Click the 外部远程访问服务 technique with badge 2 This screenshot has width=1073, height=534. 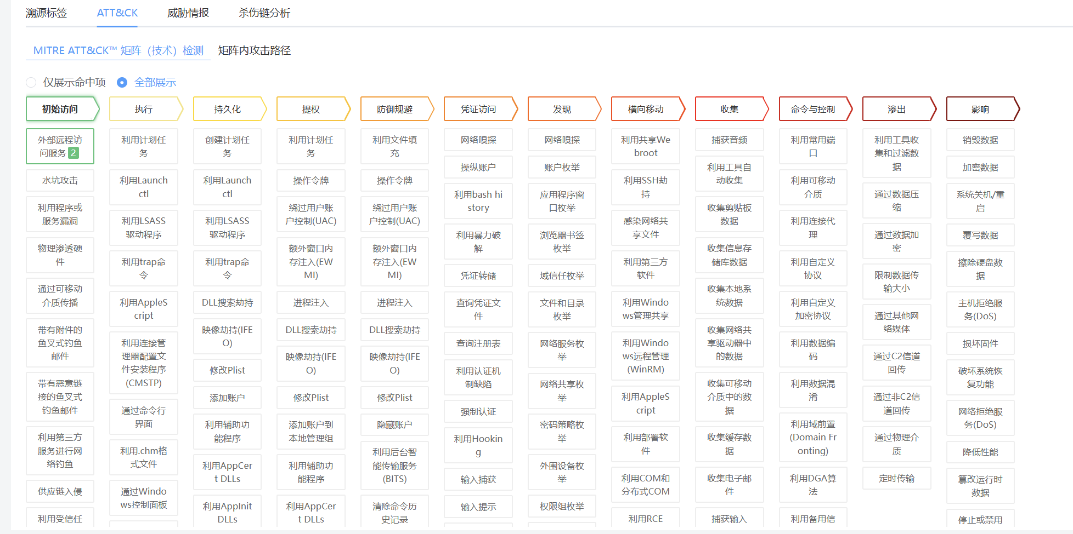[x=60, y=147]
